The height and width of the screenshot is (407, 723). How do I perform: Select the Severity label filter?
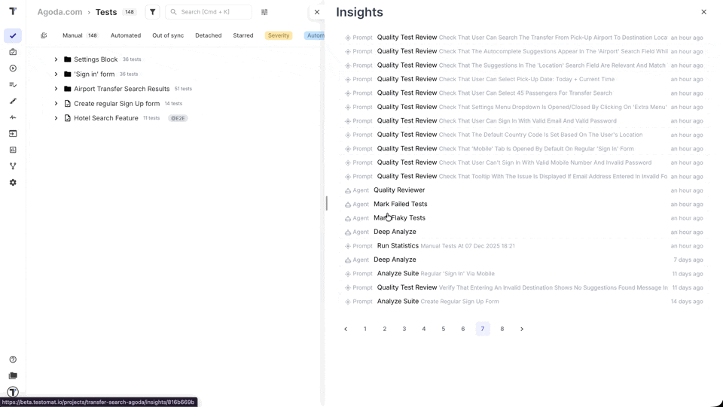coord(279,35)
